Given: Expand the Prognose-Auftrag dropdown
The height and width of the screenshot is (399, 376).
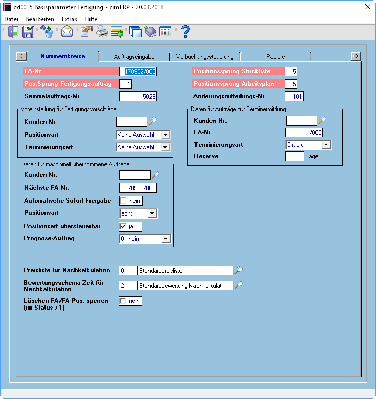Looking at the screenshot, I should pyautogui.click(x=166, y=239).
